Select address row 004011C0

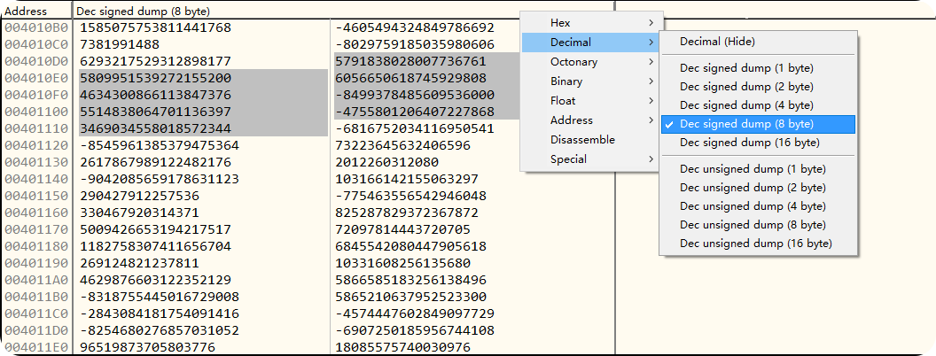click(x=35, y=313)
